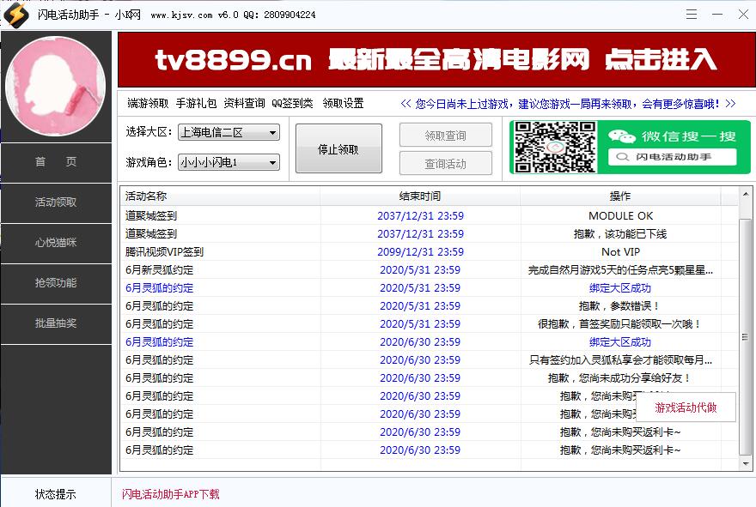
Task: Open 批量抽奖 from the sidebar
Action: point(55,323)
